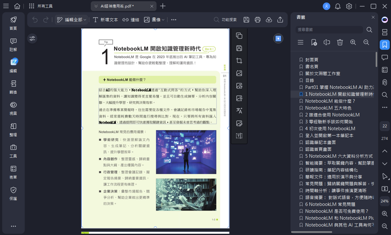Screen dimensions: 391x235
Task: Click the bookmarks vertical scrollbar
Action: click(376, 59)
